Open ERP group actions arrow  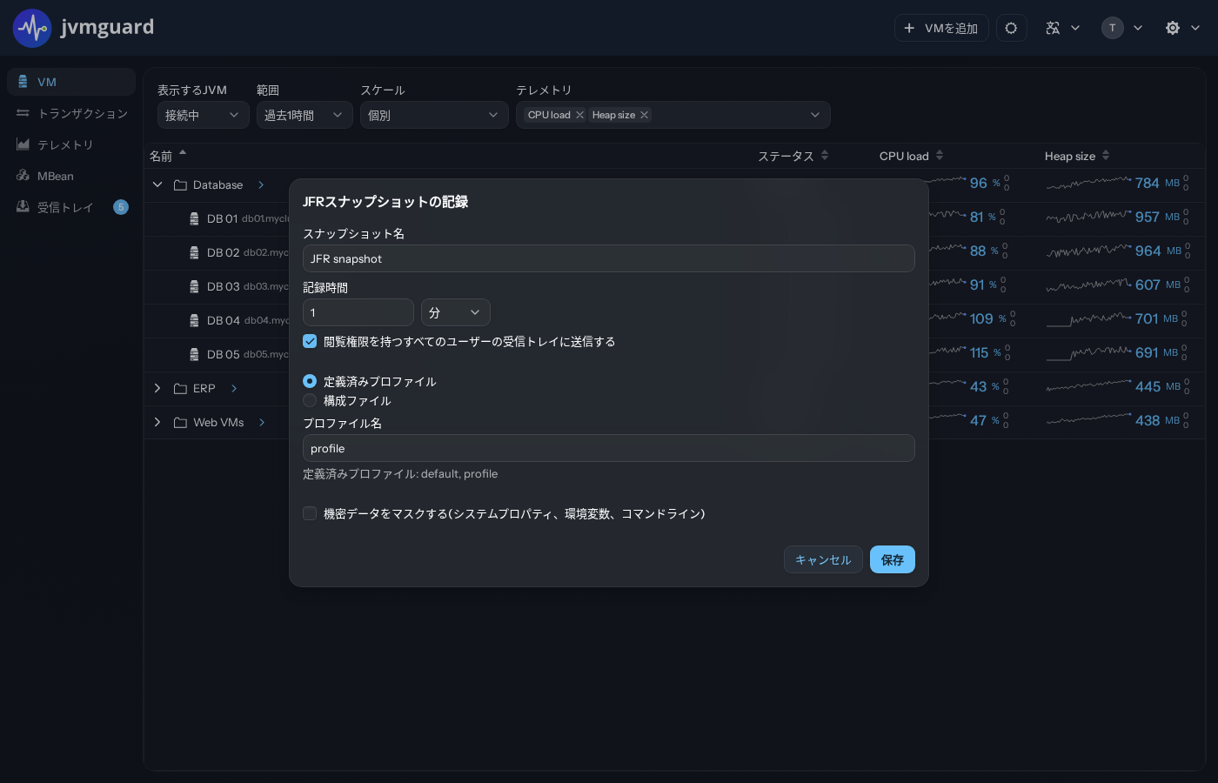coord(234,388)
